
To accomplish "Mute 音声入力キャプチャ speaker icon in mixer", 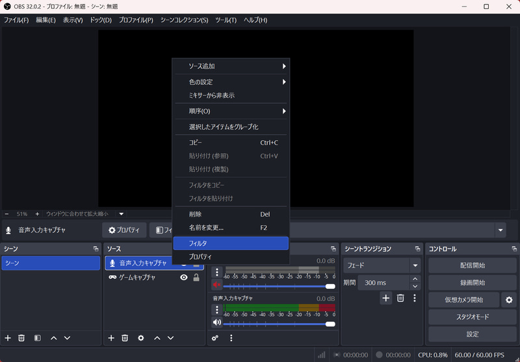I will point(217,322).
